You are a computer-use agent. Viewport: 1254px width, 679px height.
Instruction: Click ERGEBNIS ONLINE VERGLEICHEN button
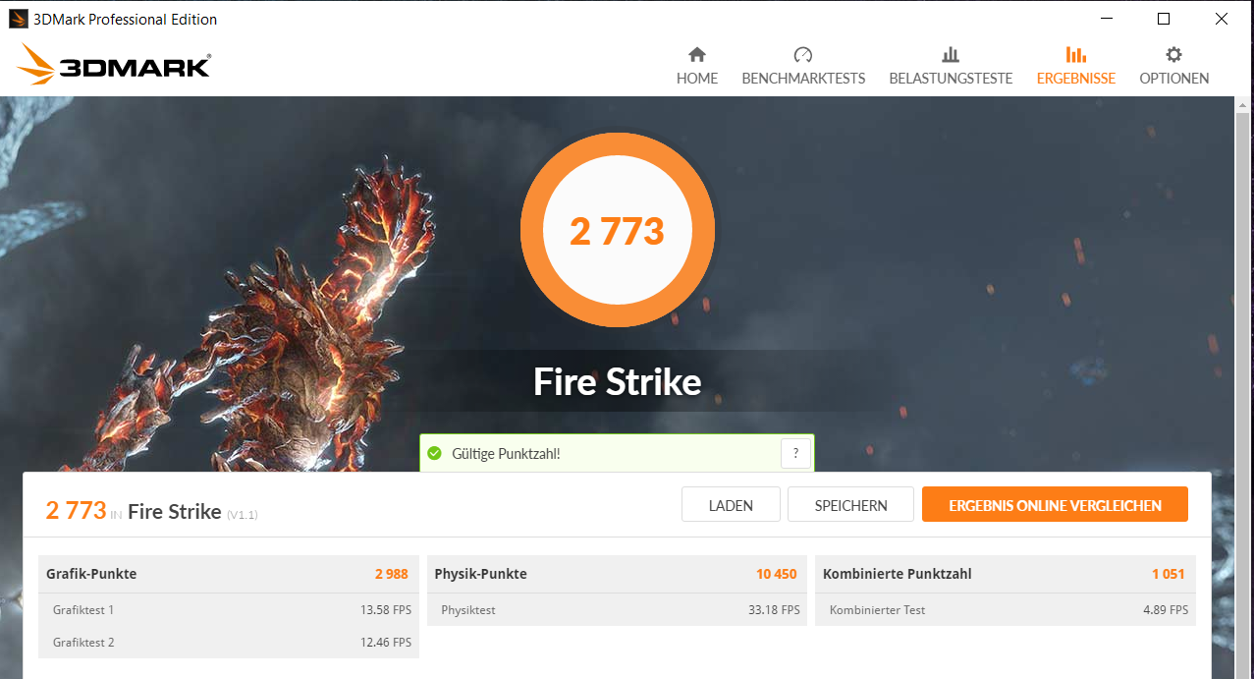[x=1055, y=505]
